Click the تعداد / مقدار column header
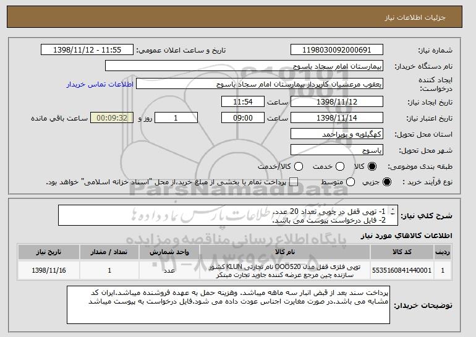 click(109, 252)
